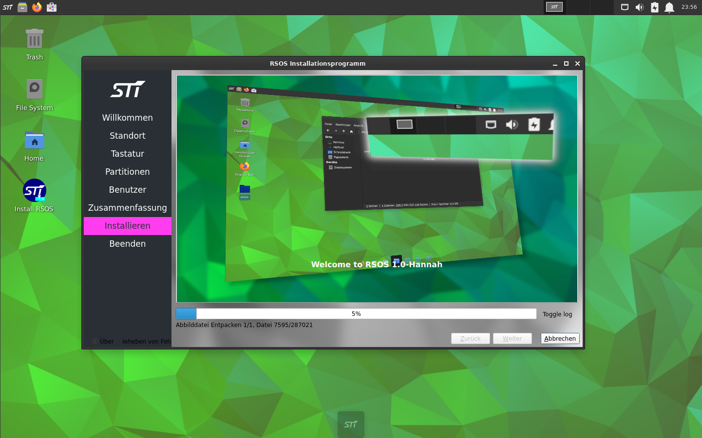
Task: Open the STI applications menu in the top panel
Action: (8, 7)
